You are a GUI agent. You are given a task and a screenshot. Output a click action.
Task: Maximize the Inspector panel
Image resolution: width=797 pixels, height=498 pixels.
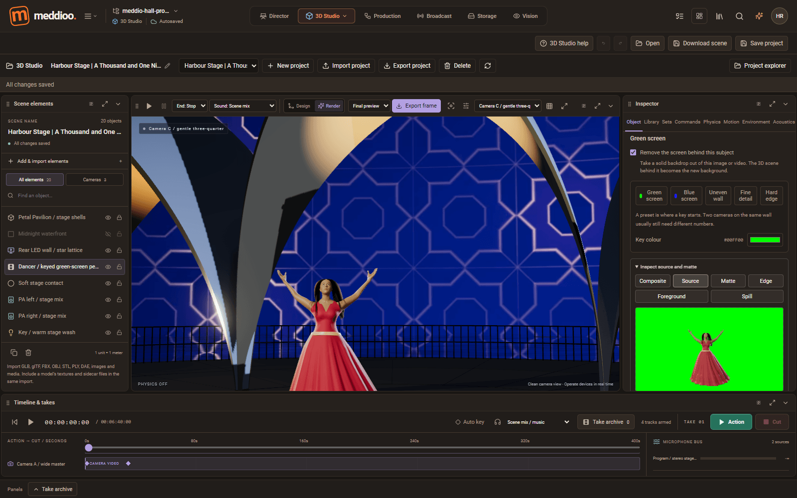pyautogui.click(x=772, y=104)
